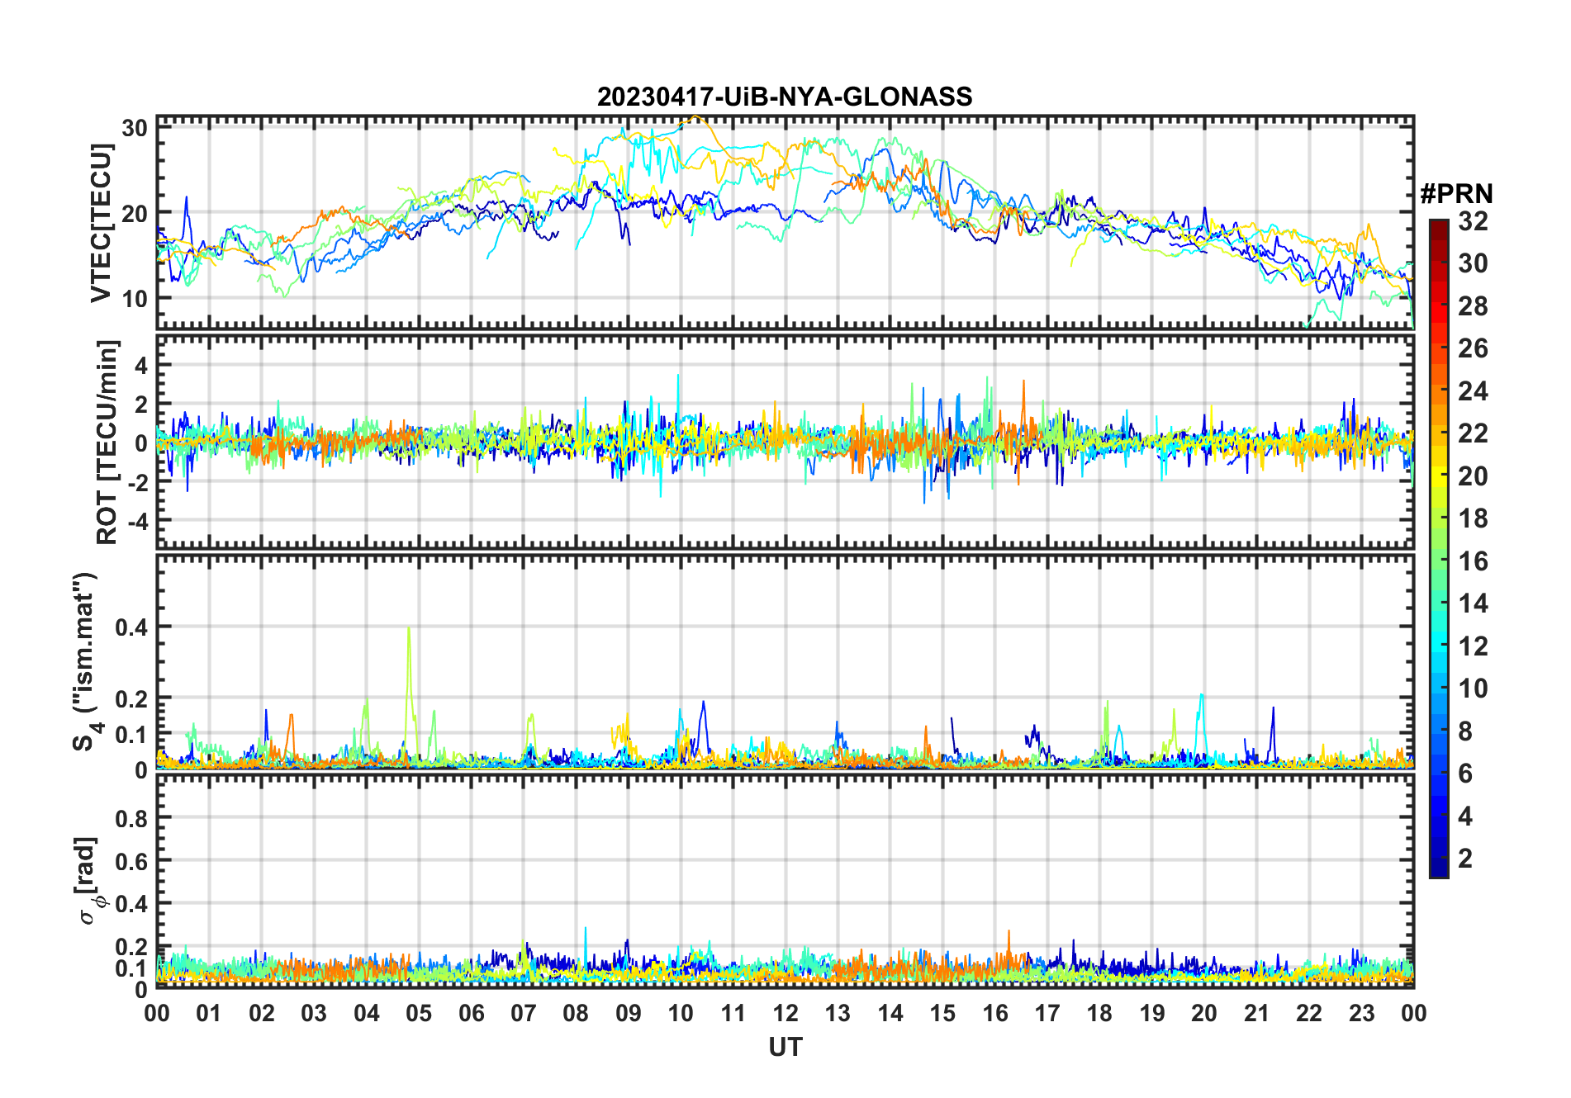
Task: Click colorbar tick label "2"
Action: pyautogui.click(x=1465, y=859)
